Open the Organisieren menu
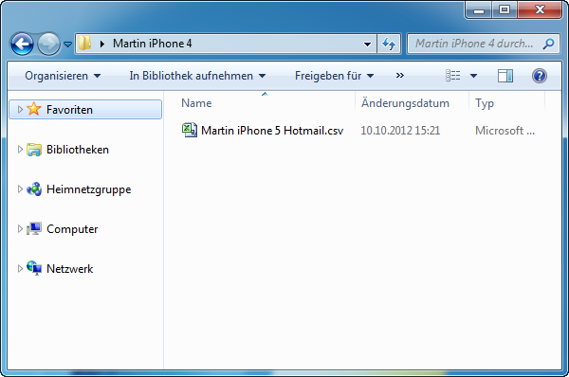Screen dimensions: 569x377 click(63, 76)
